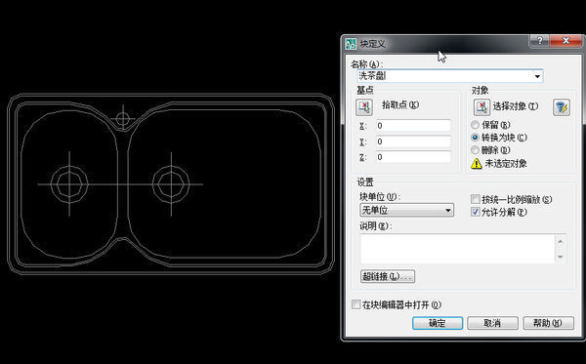This screenshot has width=586, height=364.
Task: Open Quick Select filter icon with lightning bolt
Action: point(562,107)
